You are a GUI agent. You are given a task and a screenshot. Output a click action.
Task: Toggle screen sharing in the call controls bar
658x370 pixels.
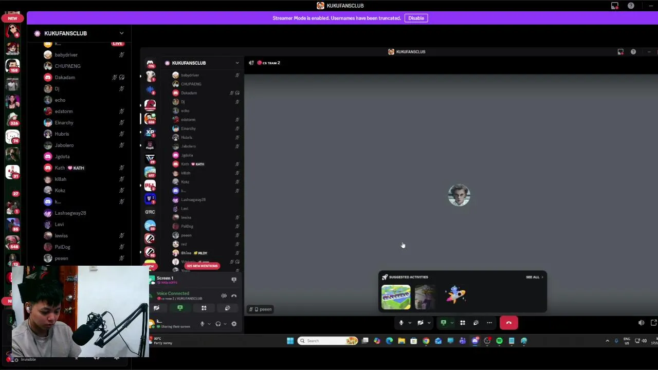[x=444, y=323]
